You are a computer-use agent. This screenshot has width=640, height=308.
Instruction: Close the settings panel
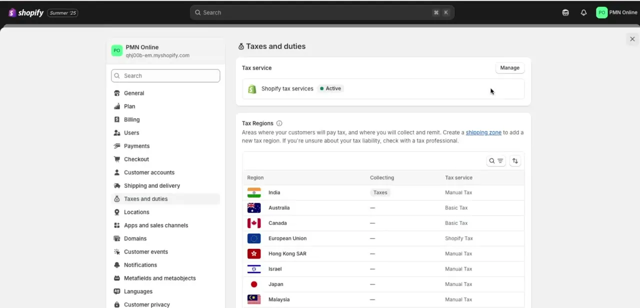632,39
